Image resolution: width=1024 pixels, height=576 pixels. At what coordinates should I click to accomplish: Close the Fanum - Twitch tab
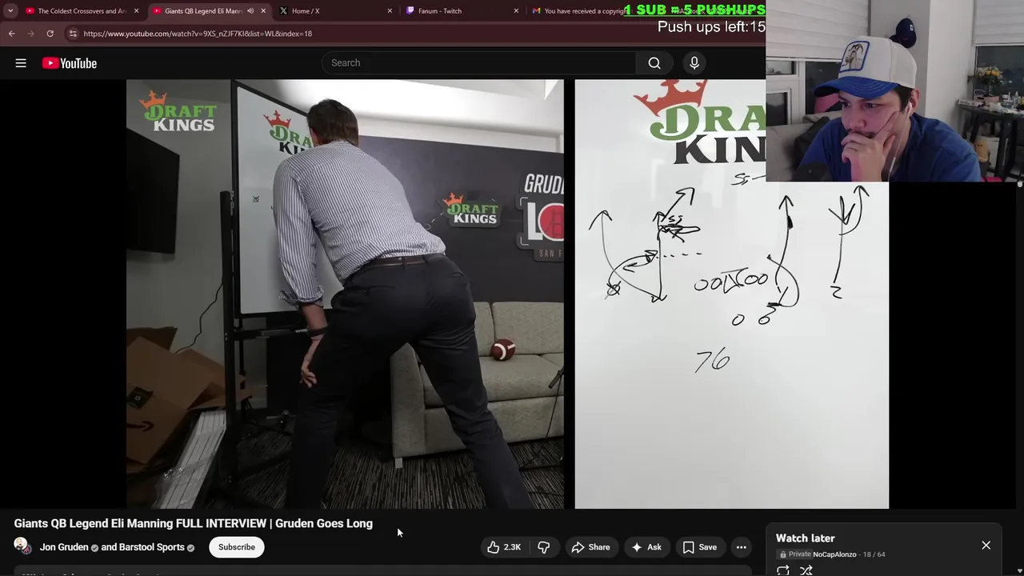click(516, 11)
